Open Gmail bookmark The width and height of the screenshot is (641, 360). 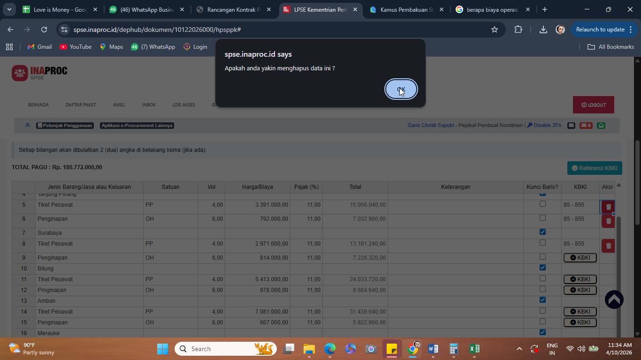pyautogui.click(x=39, y=47)
